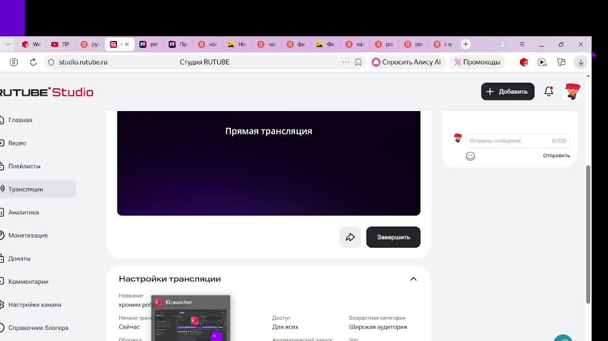Viewport: 608px width, 341px height.
Task: Click Отправить to send chat message
Action: 556,156
